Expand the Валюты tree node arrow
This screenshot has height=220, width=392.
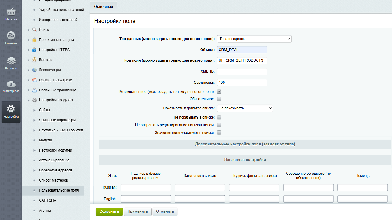pos(28,60)
